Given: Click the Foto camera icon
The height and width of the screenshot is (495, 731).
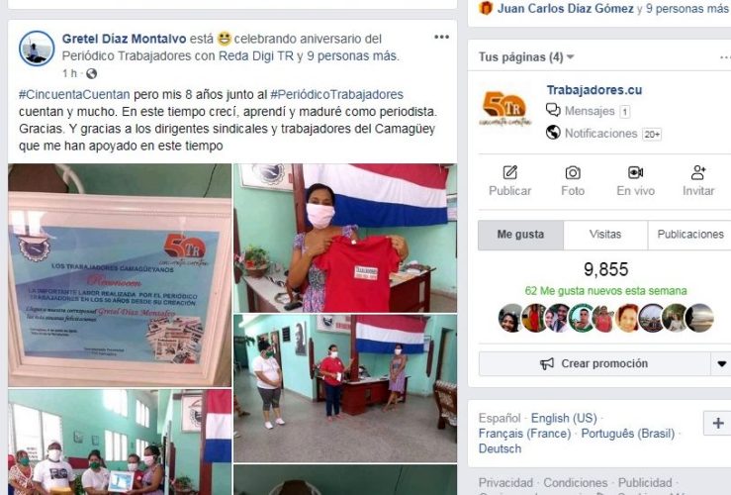Looking at the screenshot, I should (x=573, y=173).
